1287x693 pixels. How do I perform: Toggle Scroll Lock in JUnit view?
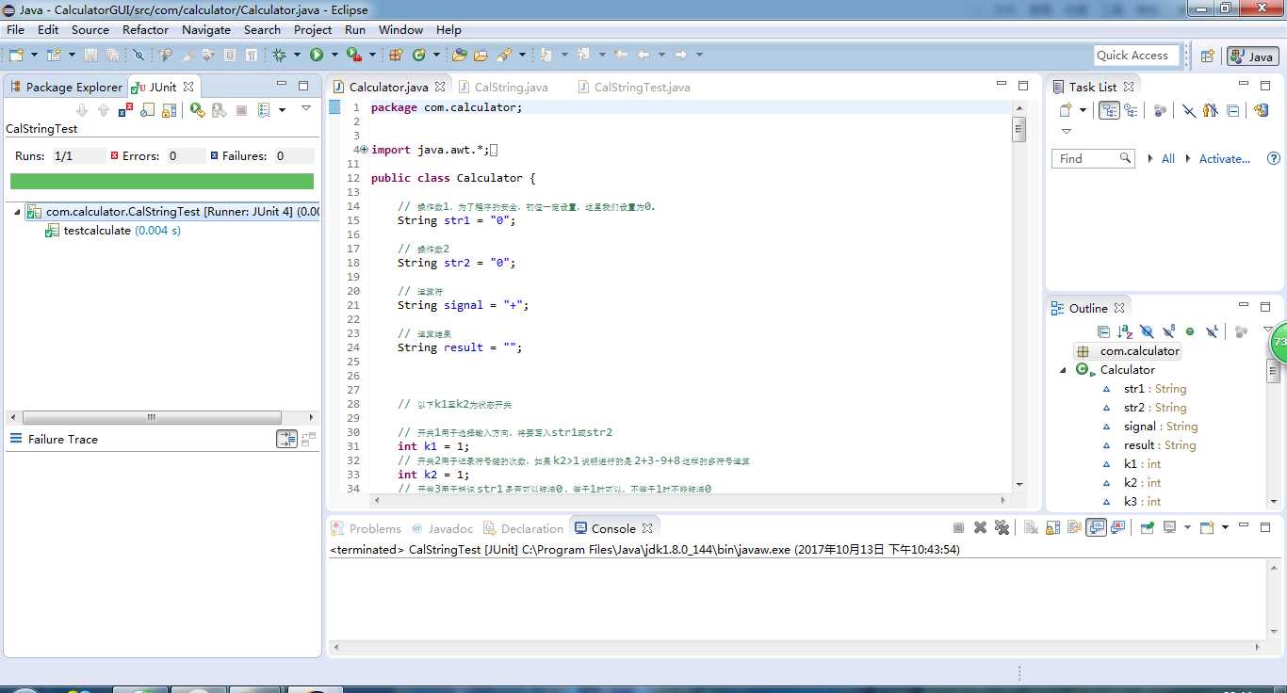click(169, 110)
